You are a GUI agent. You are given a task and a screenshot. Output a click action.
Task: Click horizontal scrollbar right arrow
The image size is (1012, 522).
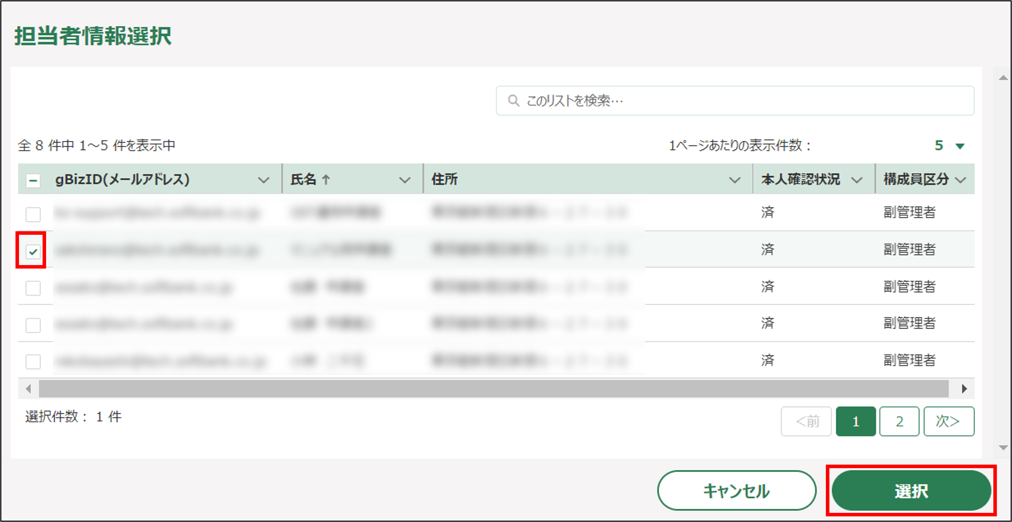[964, 389]
